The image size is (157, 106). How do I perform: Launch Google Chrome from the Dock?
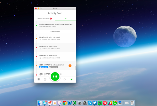coord(65,103)
